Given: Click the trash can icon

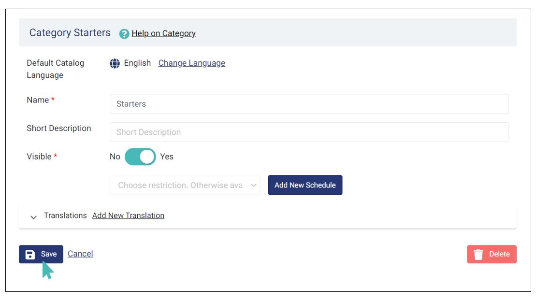Looking at the screenshot, I should tap(479, 255).
